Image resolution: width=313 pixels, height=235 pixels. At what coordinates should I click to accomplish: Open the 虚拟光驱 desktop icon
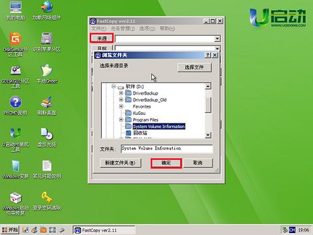tap(46, 137)
